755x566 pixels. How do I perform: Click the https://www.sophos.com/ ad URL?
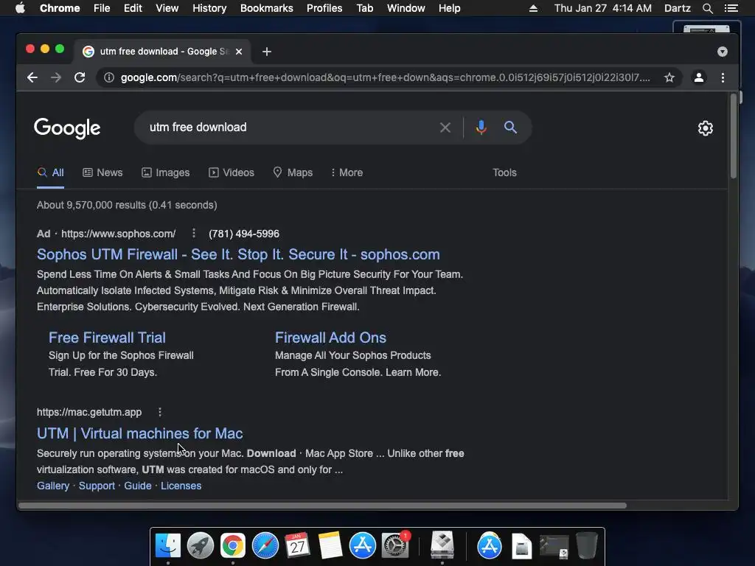[119, 234]
